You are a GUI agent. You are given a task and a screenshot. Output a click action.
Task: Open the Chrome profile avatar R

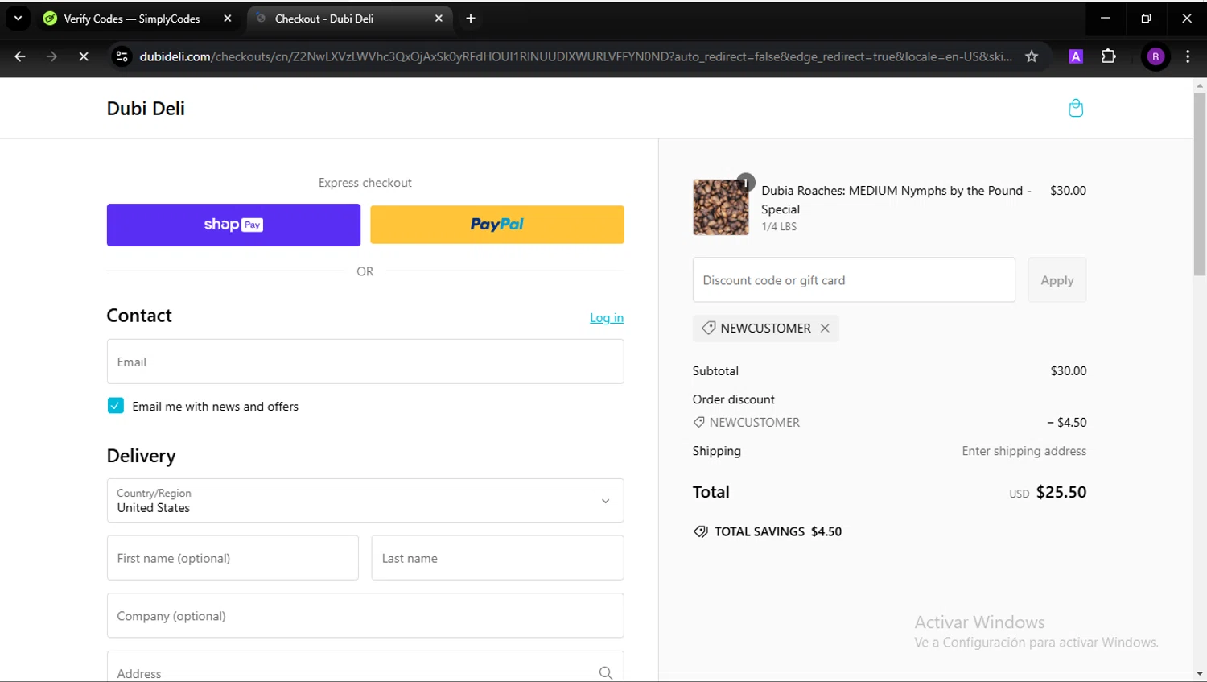click(x=1156, y=56)
